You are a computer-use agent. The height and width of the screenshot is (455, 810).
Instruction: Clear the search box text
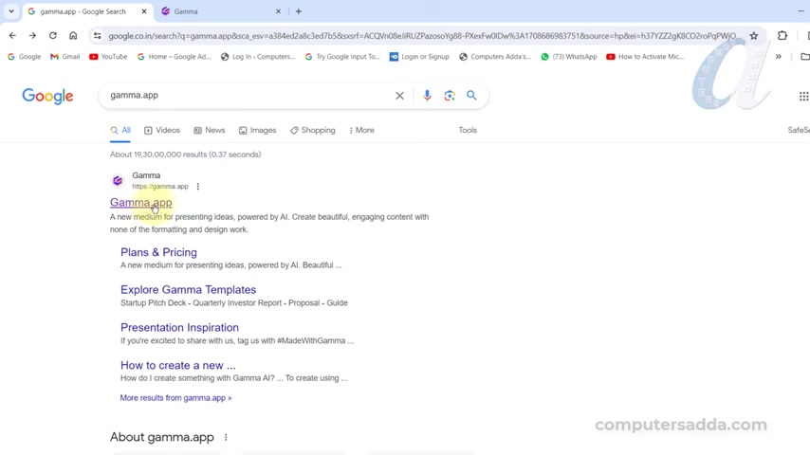point(399,96)
